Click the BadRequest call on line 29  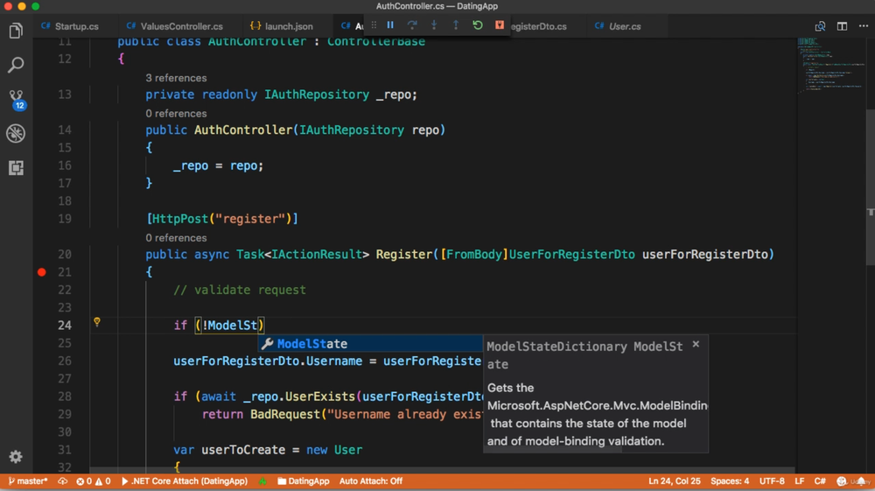284,415
